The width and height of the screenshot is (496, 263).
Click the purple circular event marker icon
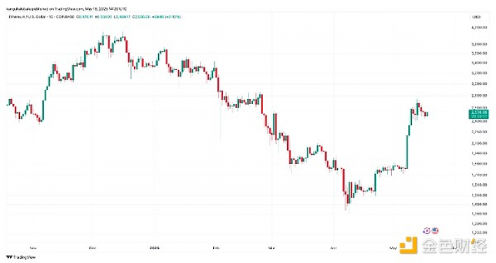[x=427, y=230]
